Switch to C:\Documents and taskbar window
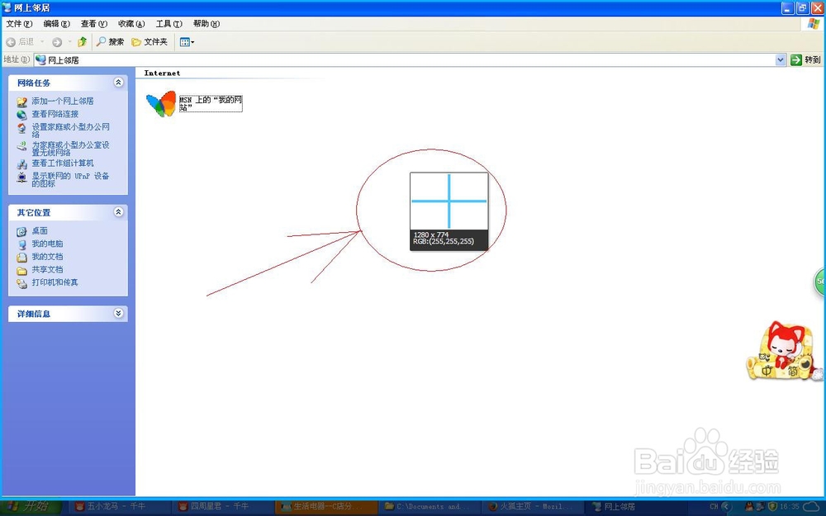This screenshot has width=826, height=516. coord(428,507)
